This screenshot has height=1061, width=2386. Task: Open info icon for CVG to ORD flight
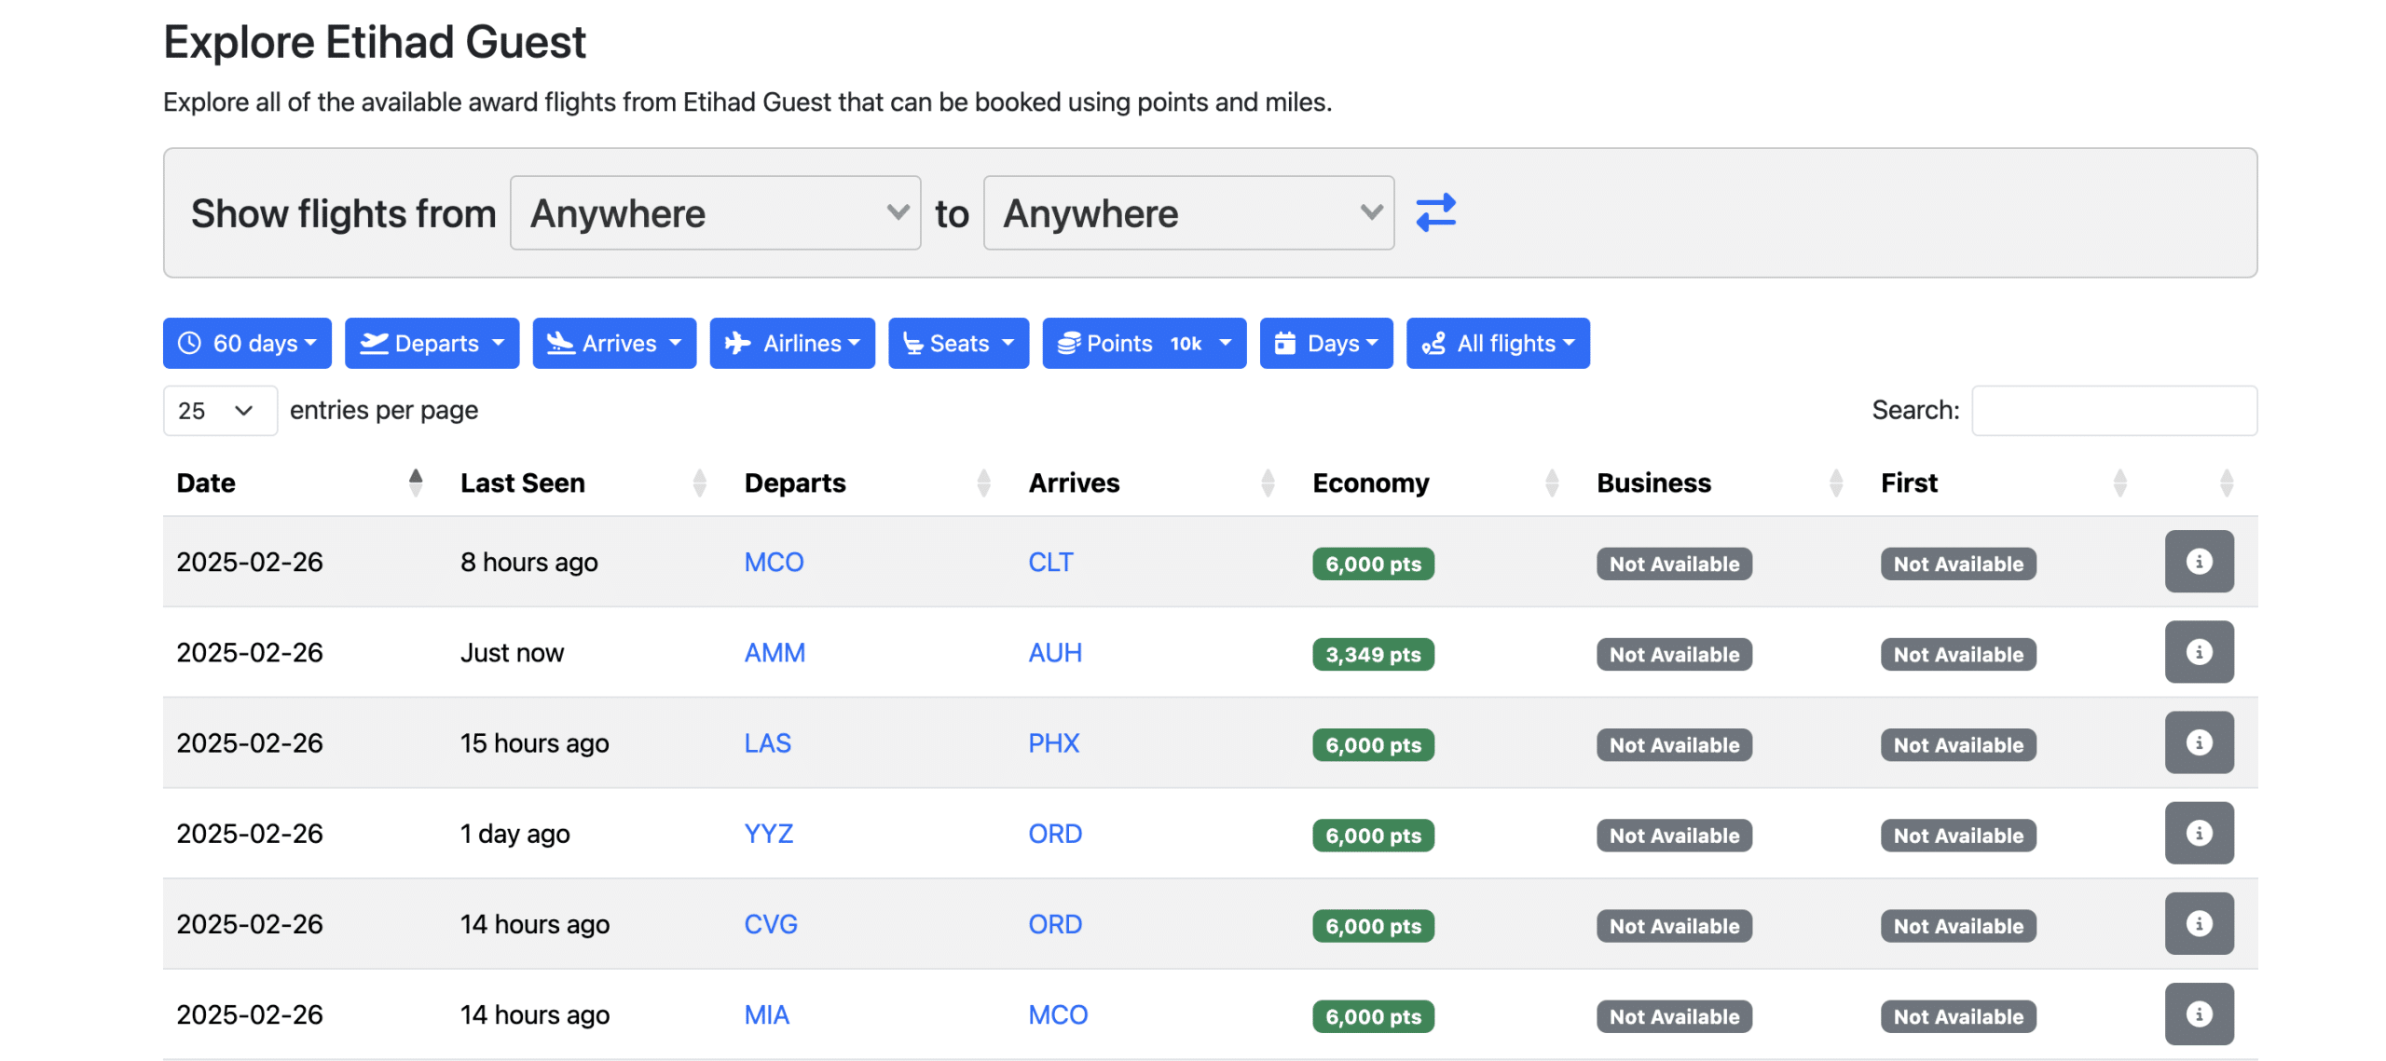[2198, 923]
